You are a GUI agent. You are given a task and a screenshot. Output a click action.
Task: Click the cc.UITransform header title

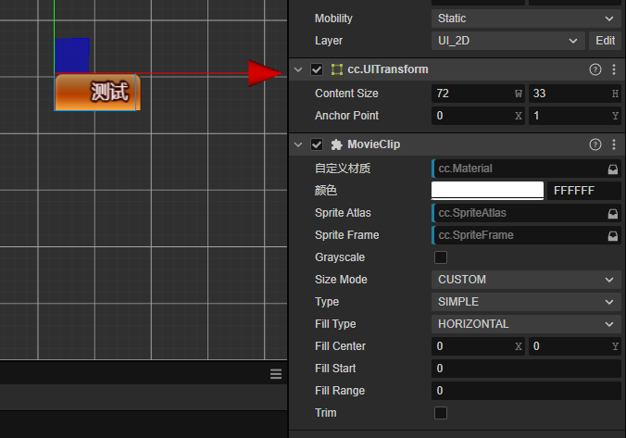(x=388, y=69)
